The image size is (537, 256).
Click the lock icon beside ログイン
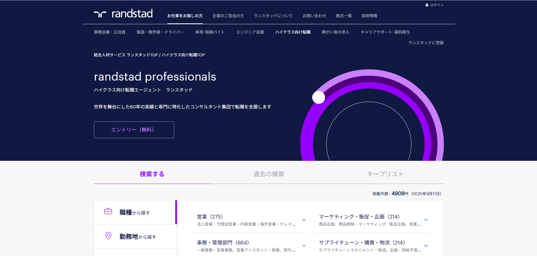pyautogui.click(x=427, y=5)
